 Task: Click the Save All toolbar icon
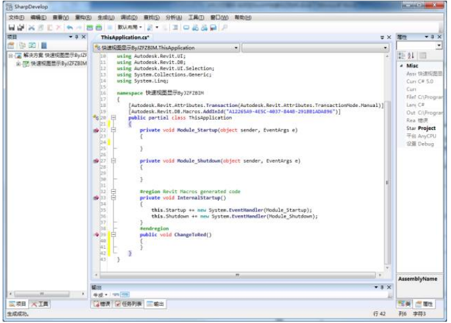tap(21, 28)
